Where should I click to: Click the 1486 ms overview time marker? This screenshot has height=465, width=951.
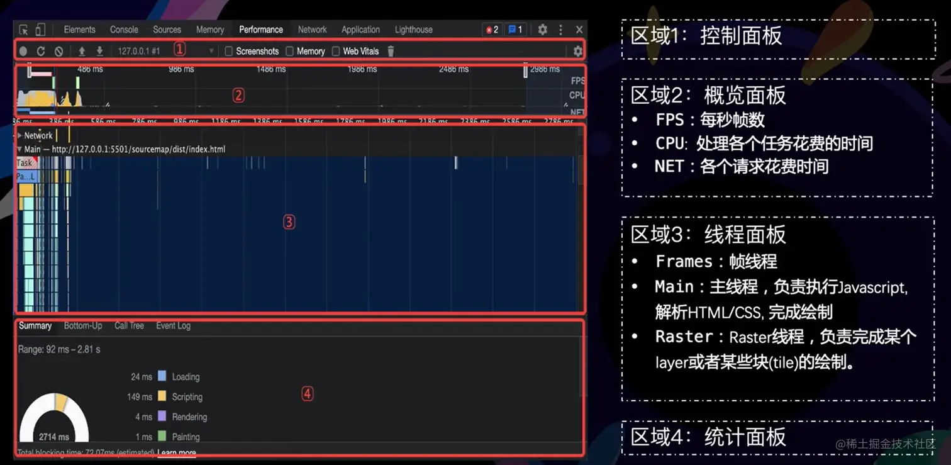click(272, 69)
